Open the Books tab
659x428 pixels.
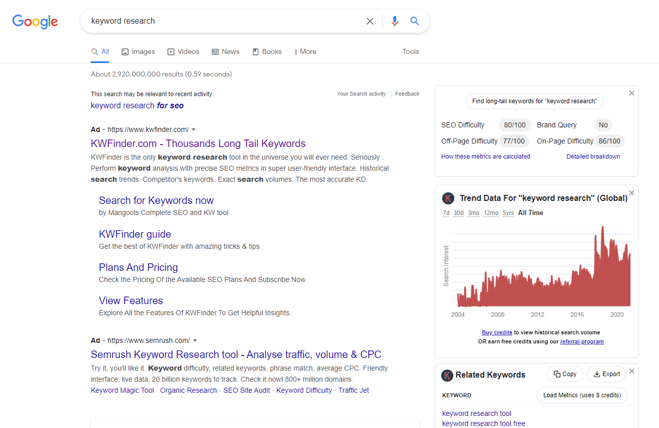tap(267, 51)
